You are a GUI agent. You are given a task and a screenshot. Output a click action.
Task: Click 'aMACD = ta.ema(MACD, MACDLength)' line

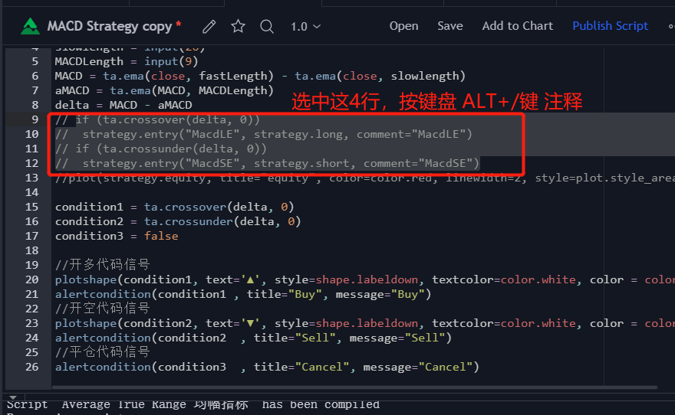[x=164, y=90]
